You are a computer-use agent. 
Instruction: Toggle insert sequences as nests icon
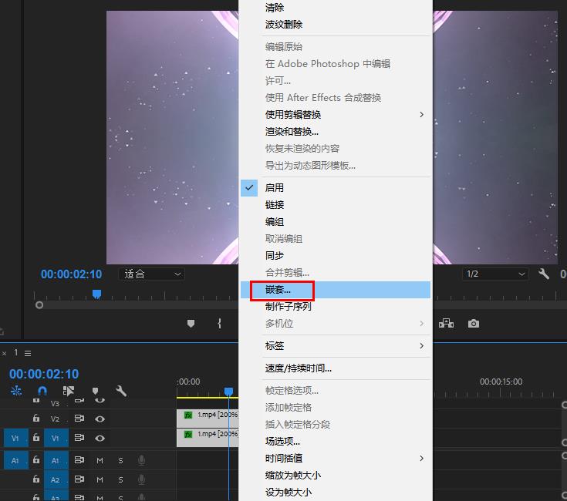16,391
